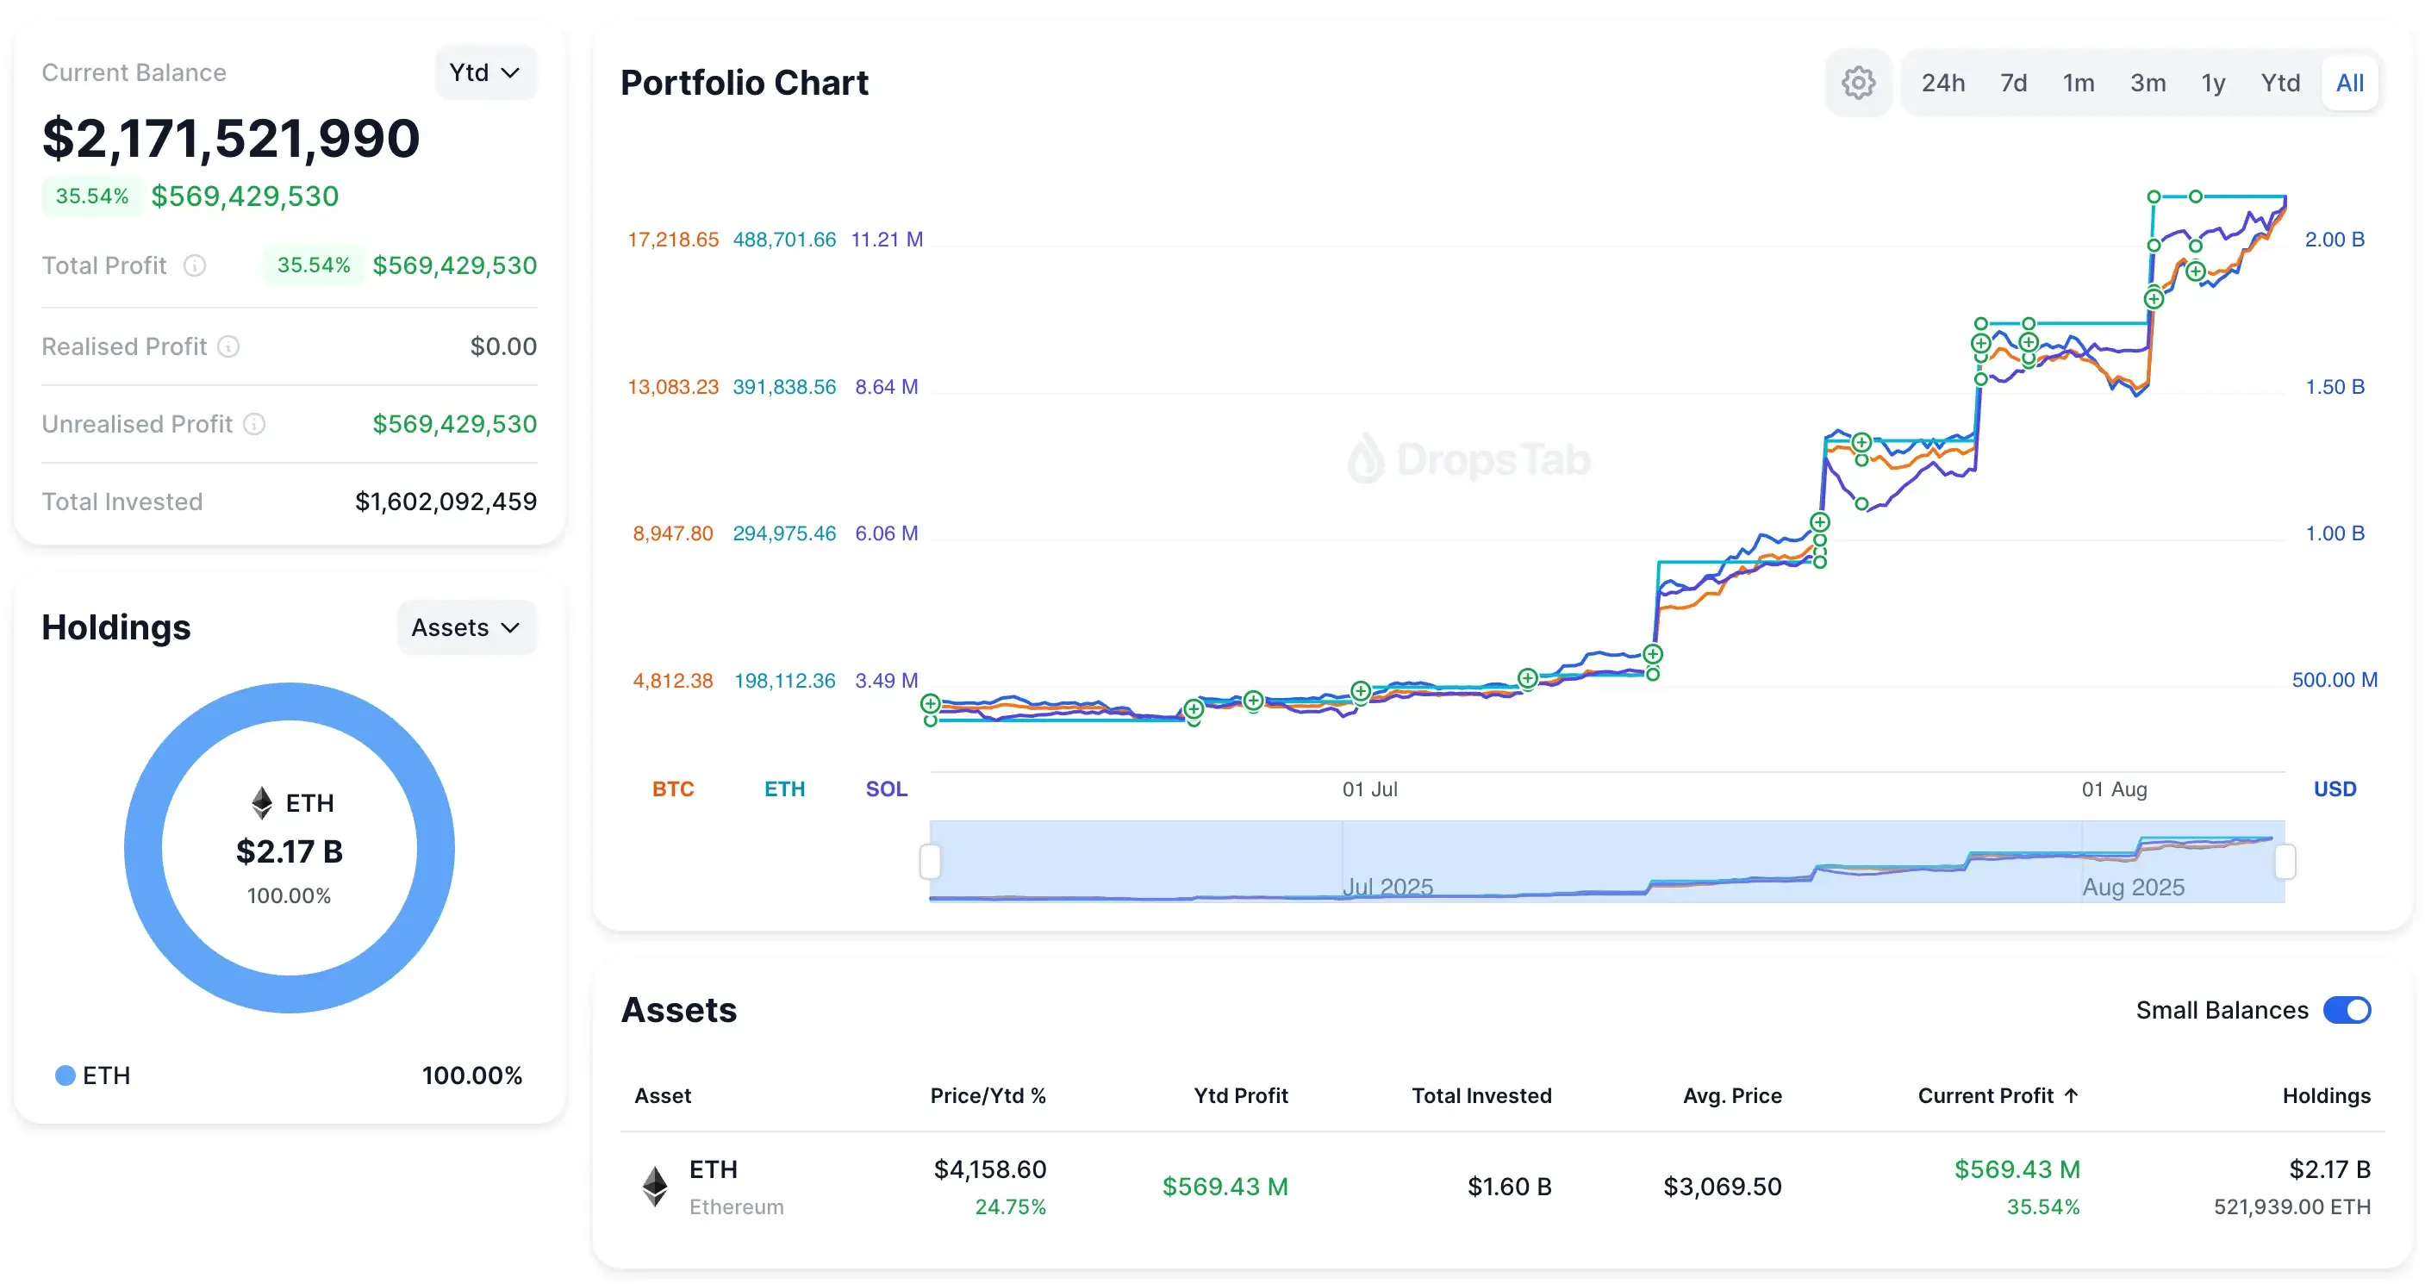Click the ETH icon inside the donut chart
Image resolution: width=2425 pixels, height=1284 pixels.
pos(261,801)
